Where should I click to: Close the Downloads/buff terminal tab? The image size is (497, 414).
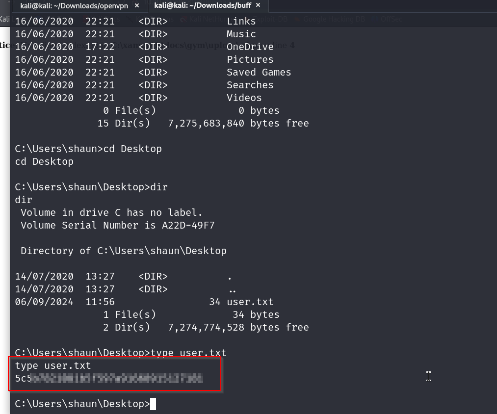coord(258,5)
